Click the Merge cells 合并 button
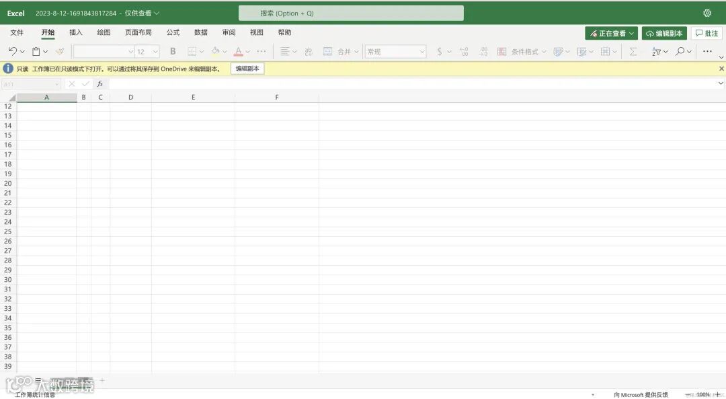This screenshot has height=399, width=726. pyautogui.click(x=340, y=51)
